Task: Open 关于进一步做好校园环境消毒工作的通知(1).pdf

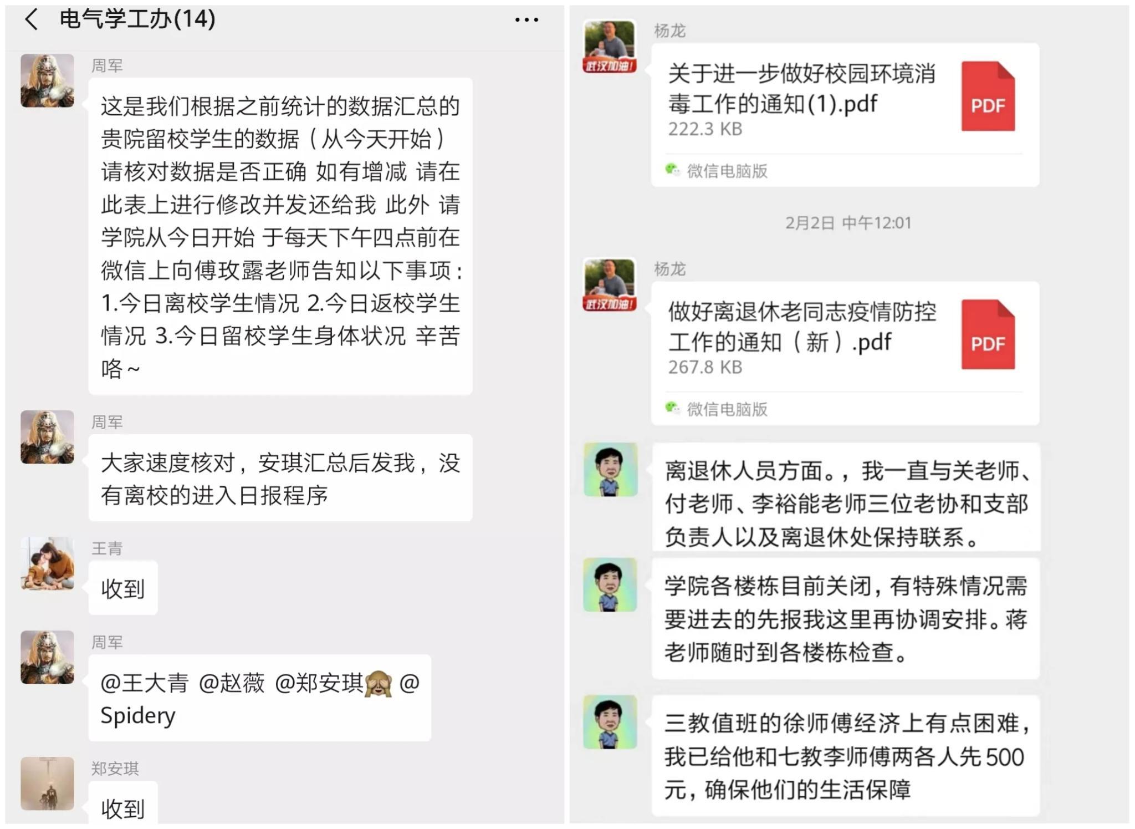Action: click(x=845, y=115)
